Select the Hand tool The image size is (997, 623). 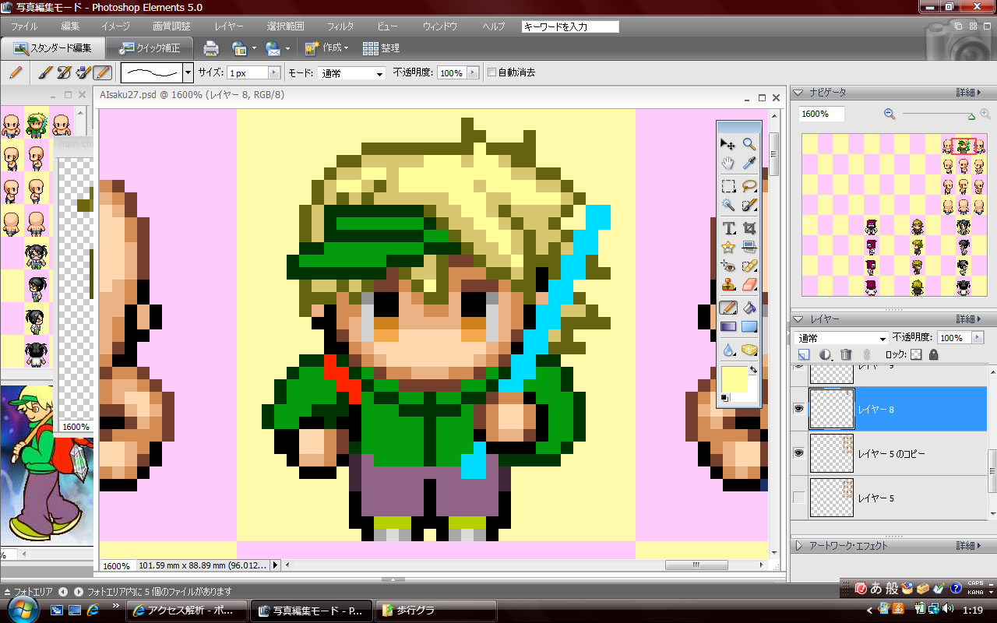tap(728, 164)
